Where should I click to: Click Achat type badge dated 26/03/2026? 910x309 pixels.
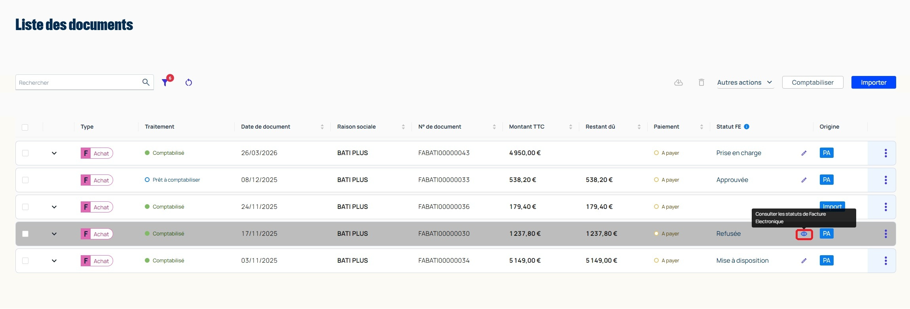97,153
